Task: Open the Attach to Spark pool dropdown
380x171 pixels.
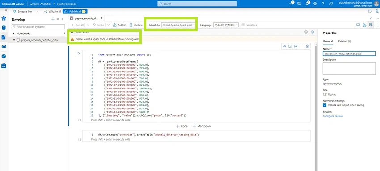Action: (179, 25)
